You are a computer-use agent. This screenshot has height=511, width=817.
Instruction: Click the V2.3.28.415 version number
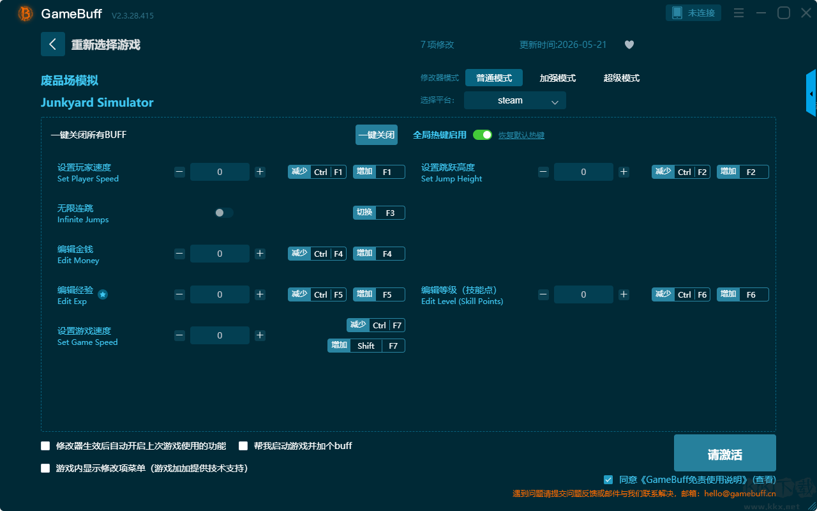133,15
